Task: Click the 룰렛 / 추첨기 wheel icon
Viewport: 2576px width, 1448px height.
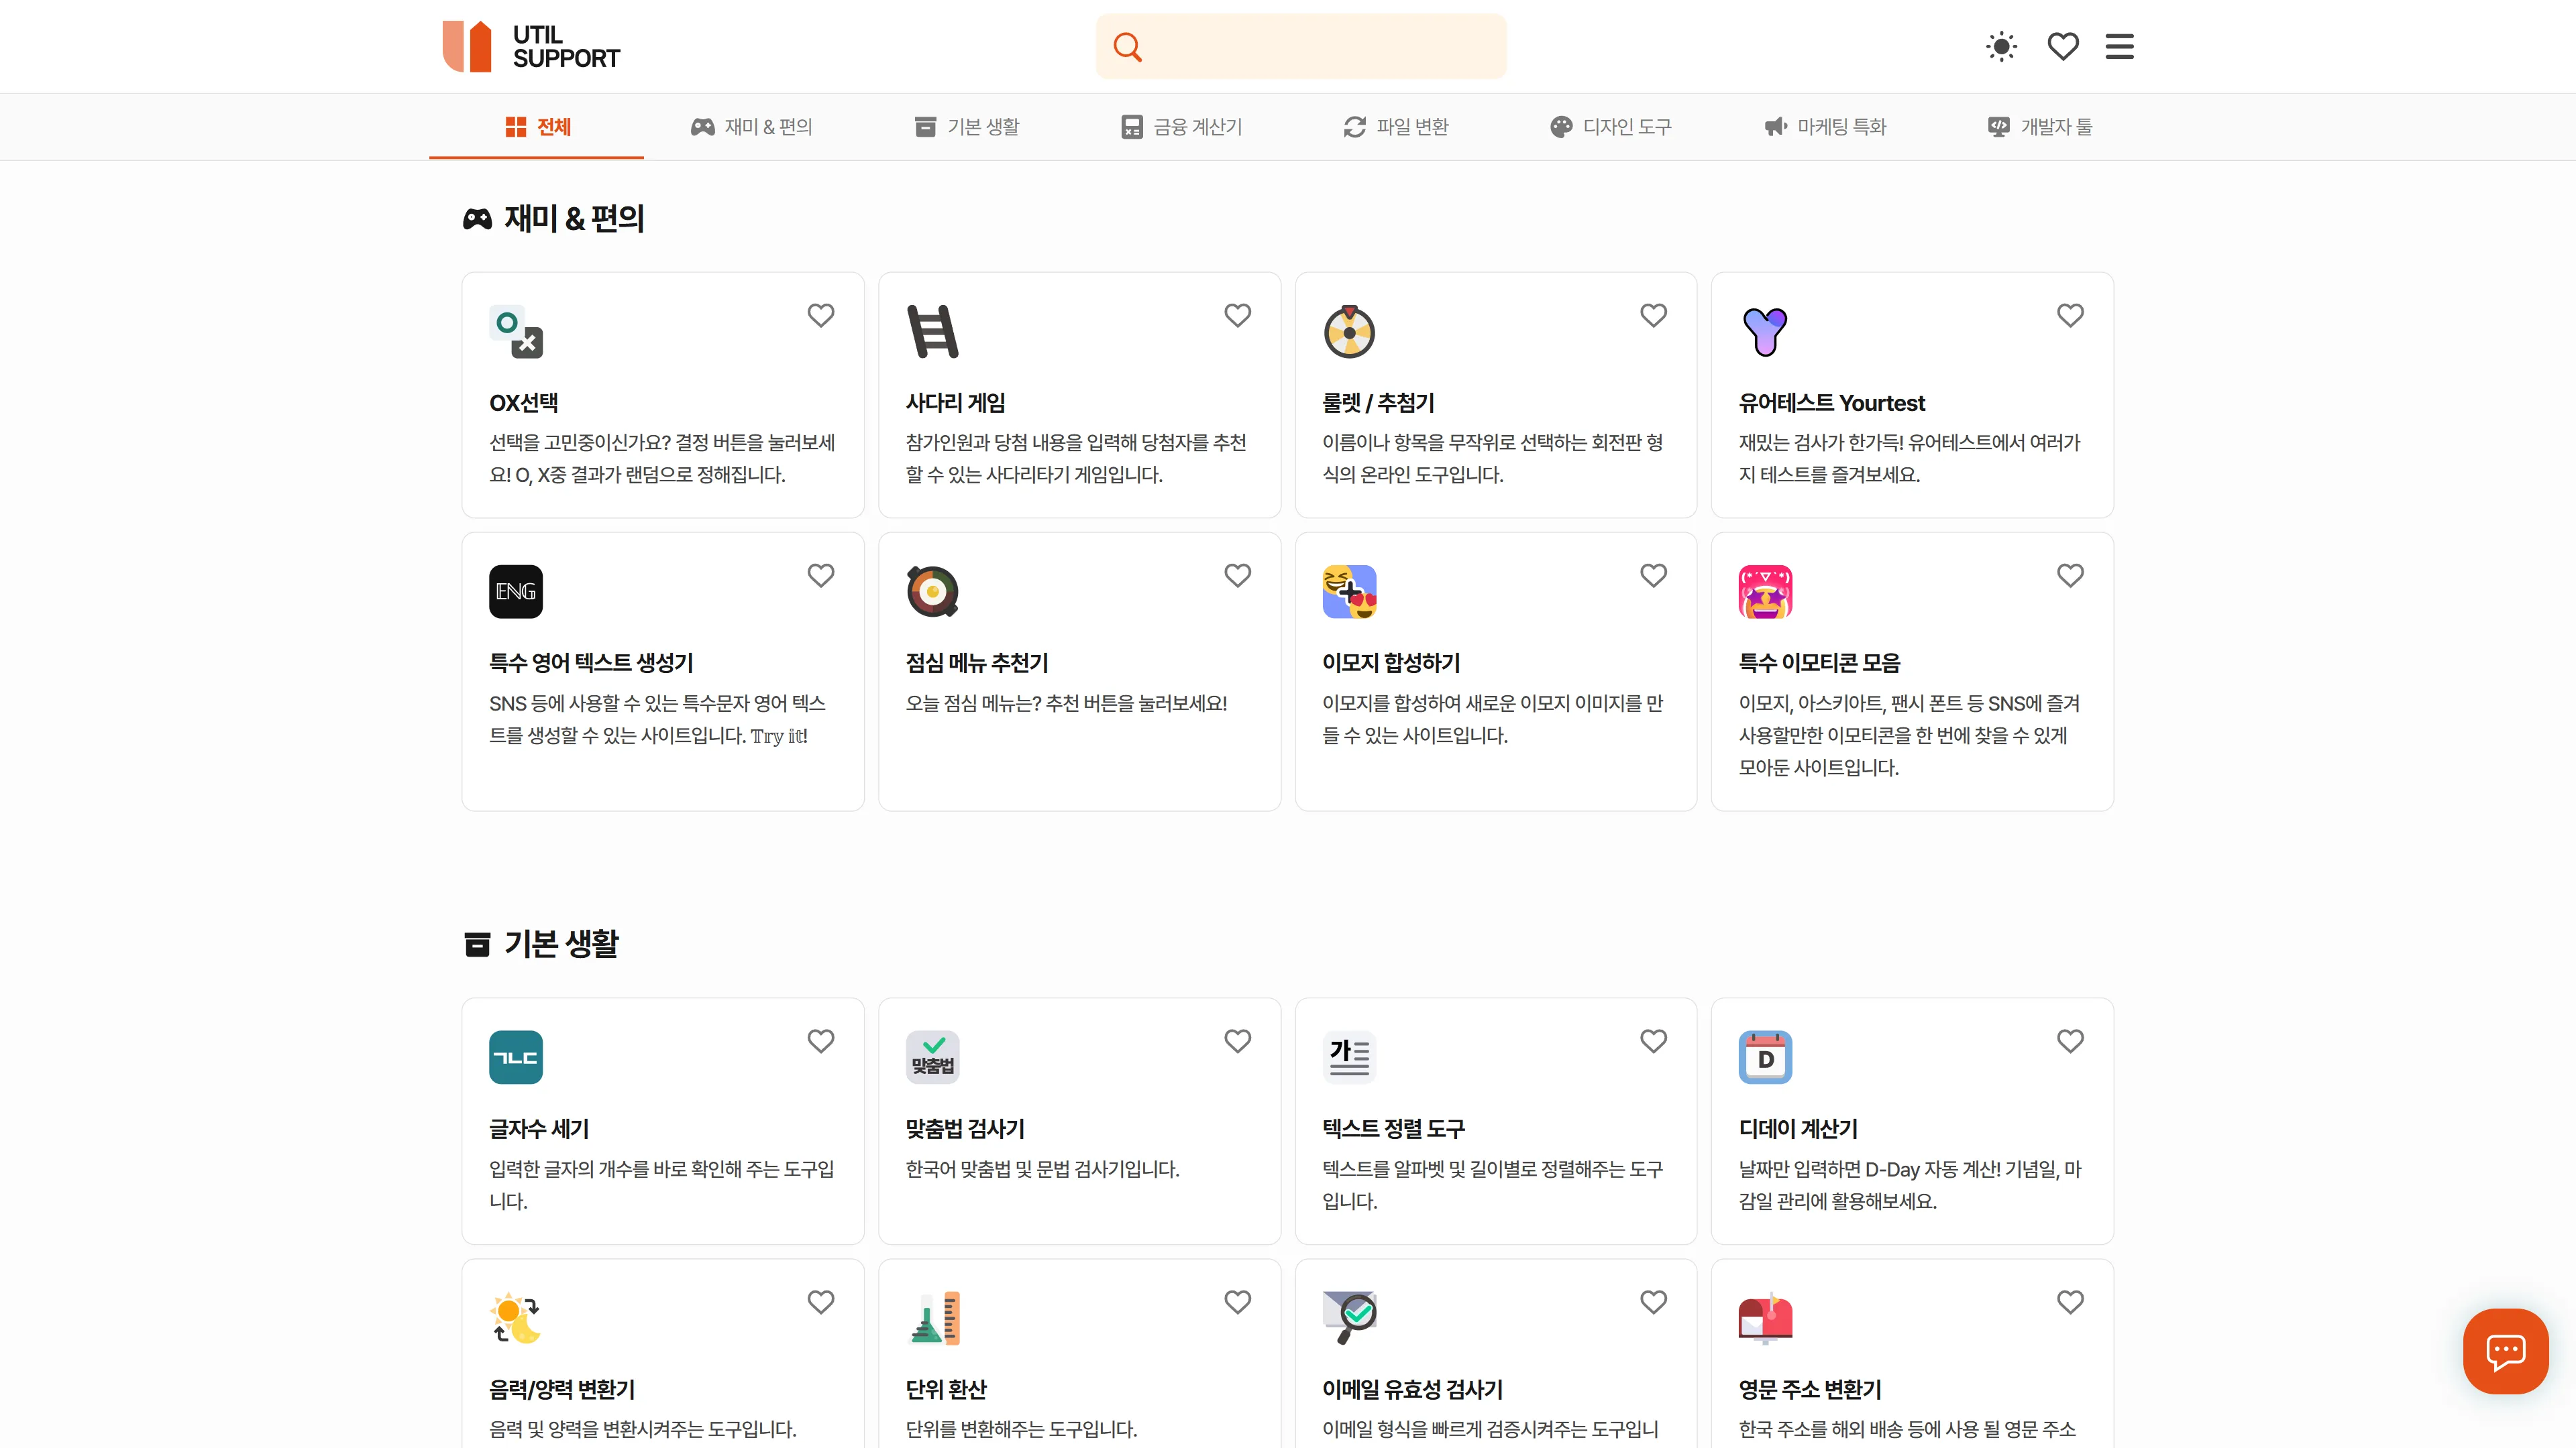Action: [1349, 332]
